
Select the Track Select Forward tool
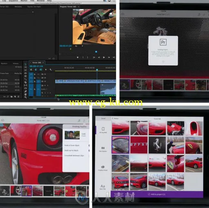coord(25,67)
